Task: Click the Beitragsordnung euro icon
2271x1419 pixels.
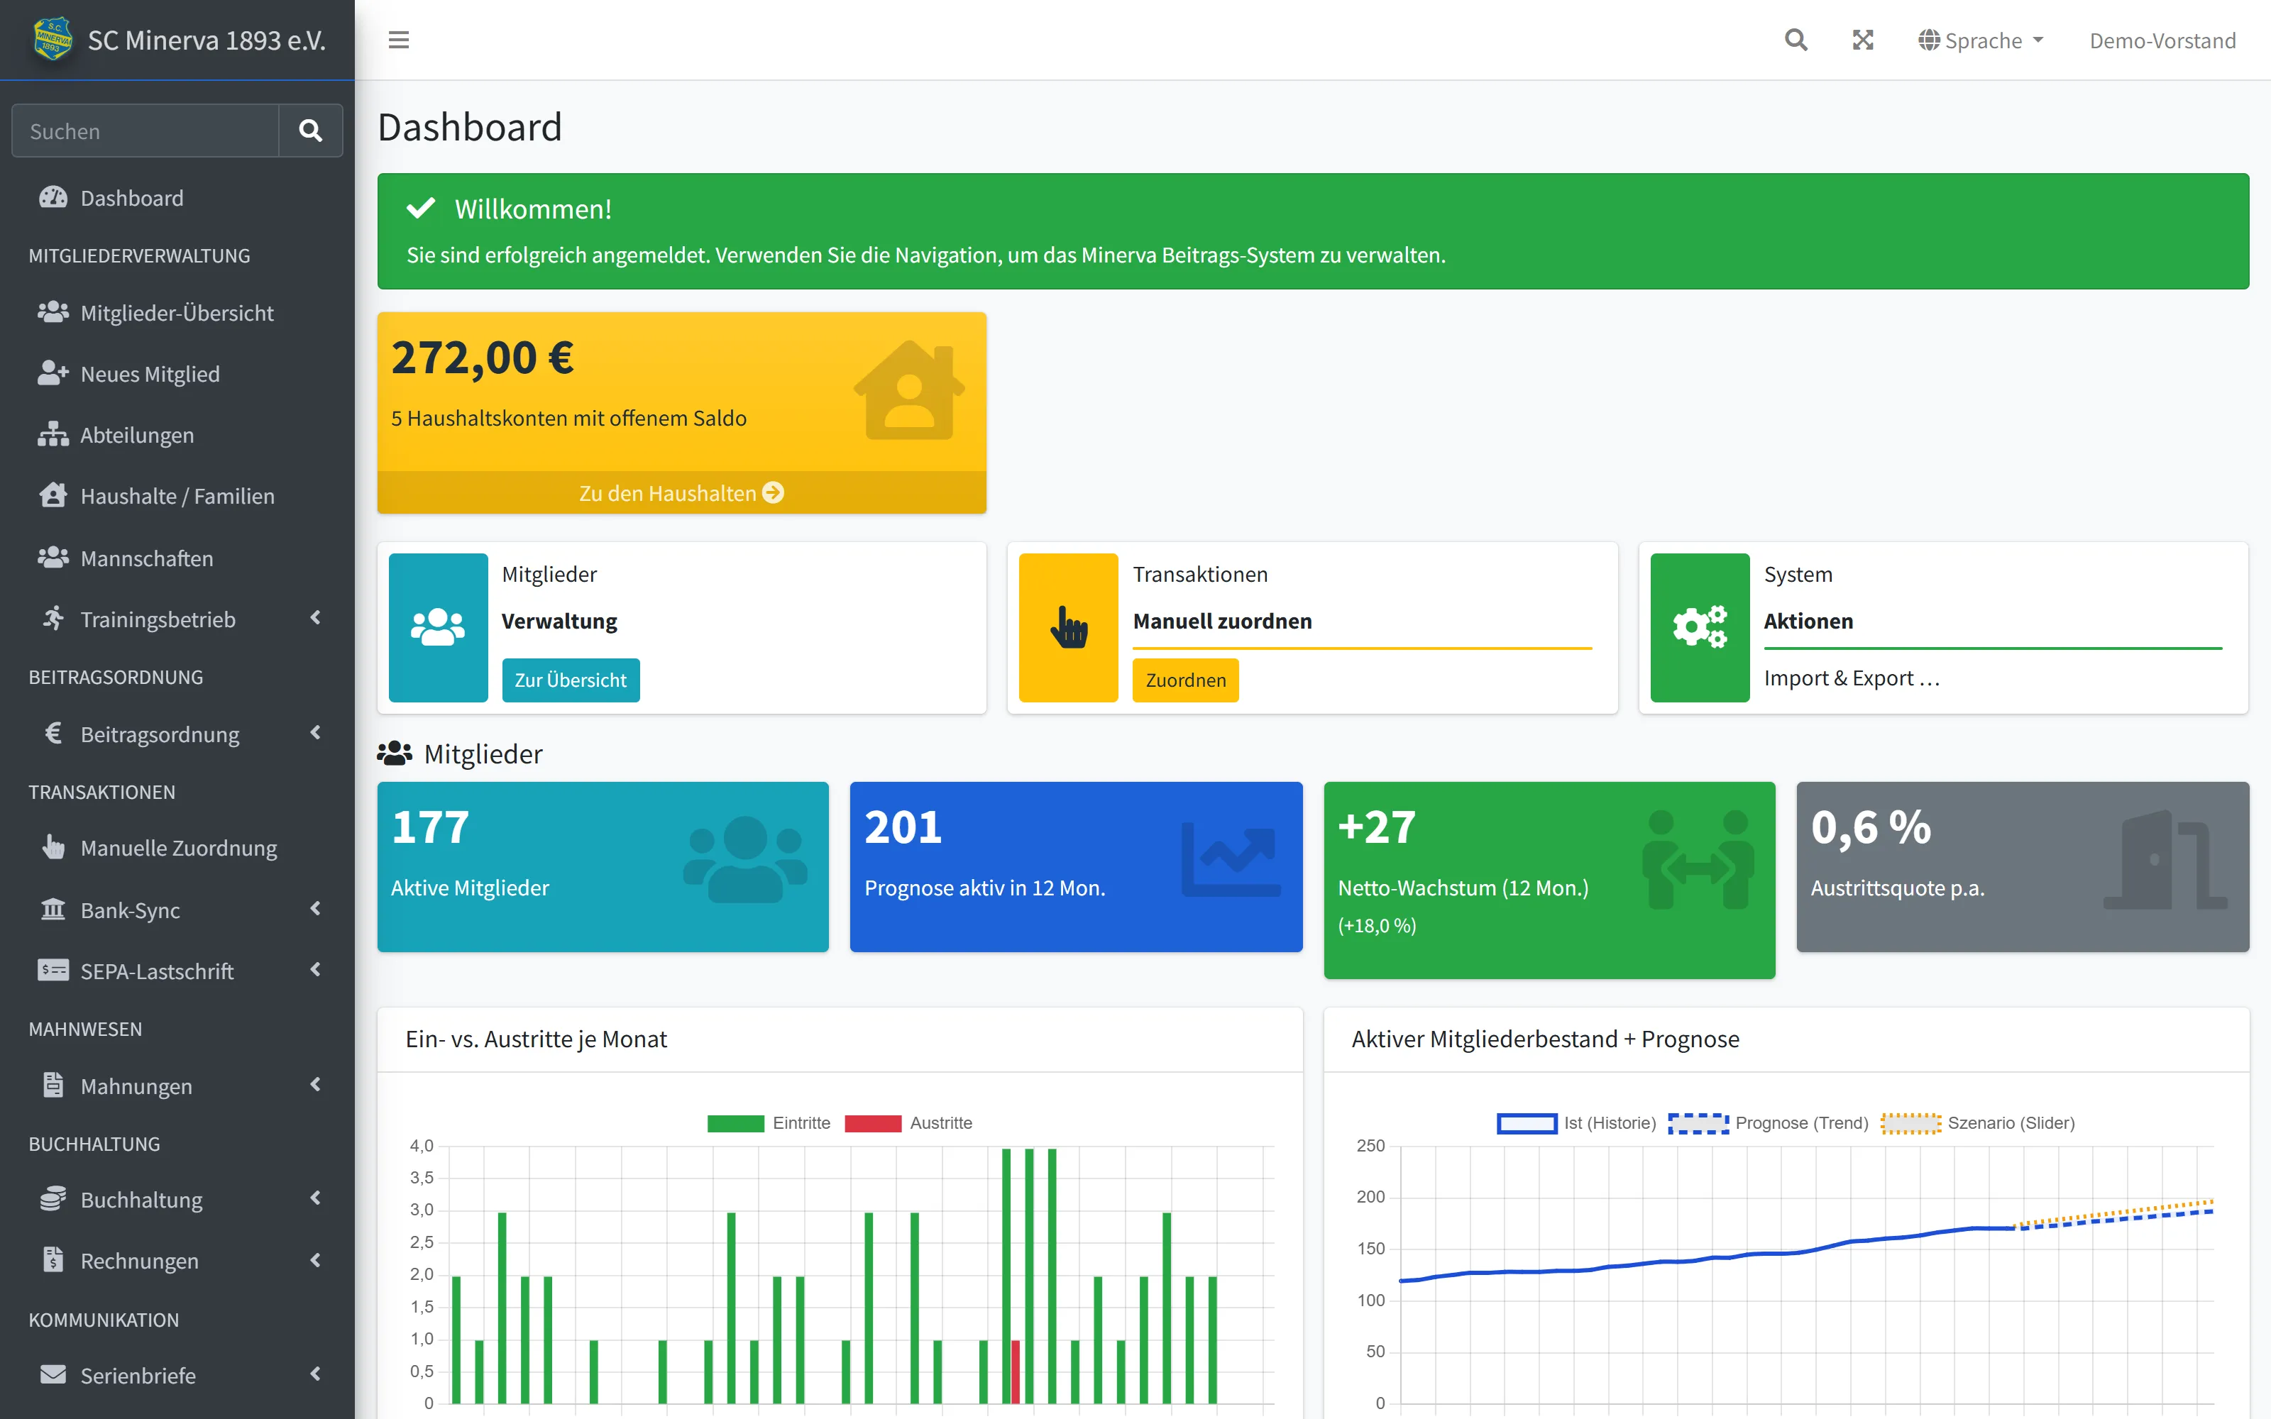Action: [53, 733]
